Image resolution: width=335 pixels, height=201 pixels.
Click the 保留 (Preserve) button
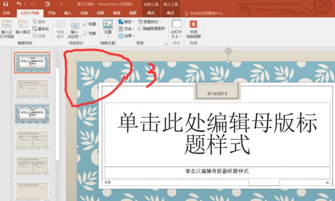pos(39,36)
